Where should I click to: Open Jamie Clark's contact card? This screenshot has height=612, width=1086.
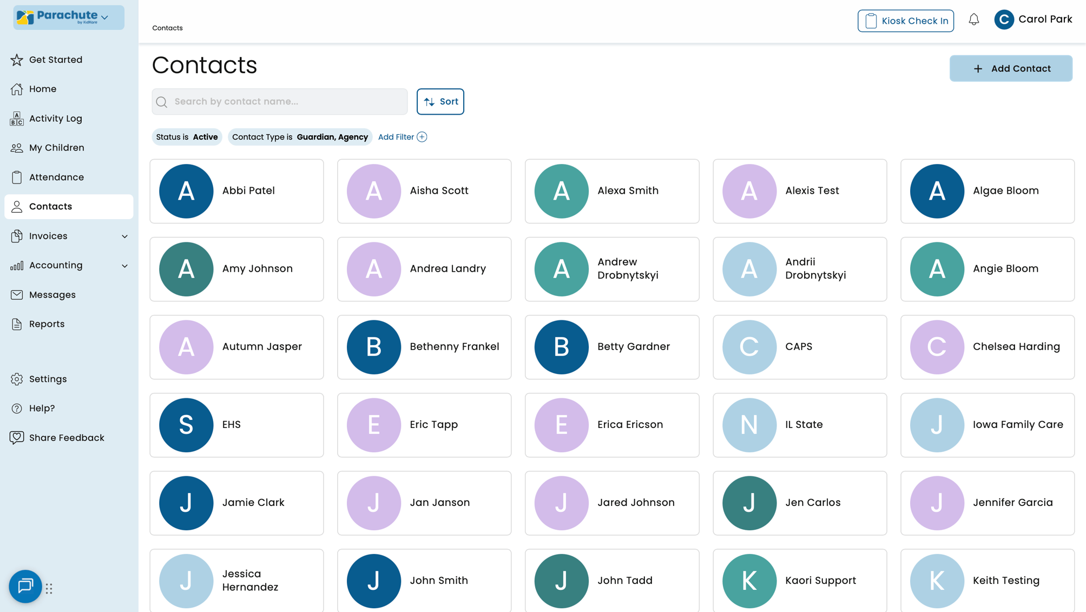pos(236,503)
